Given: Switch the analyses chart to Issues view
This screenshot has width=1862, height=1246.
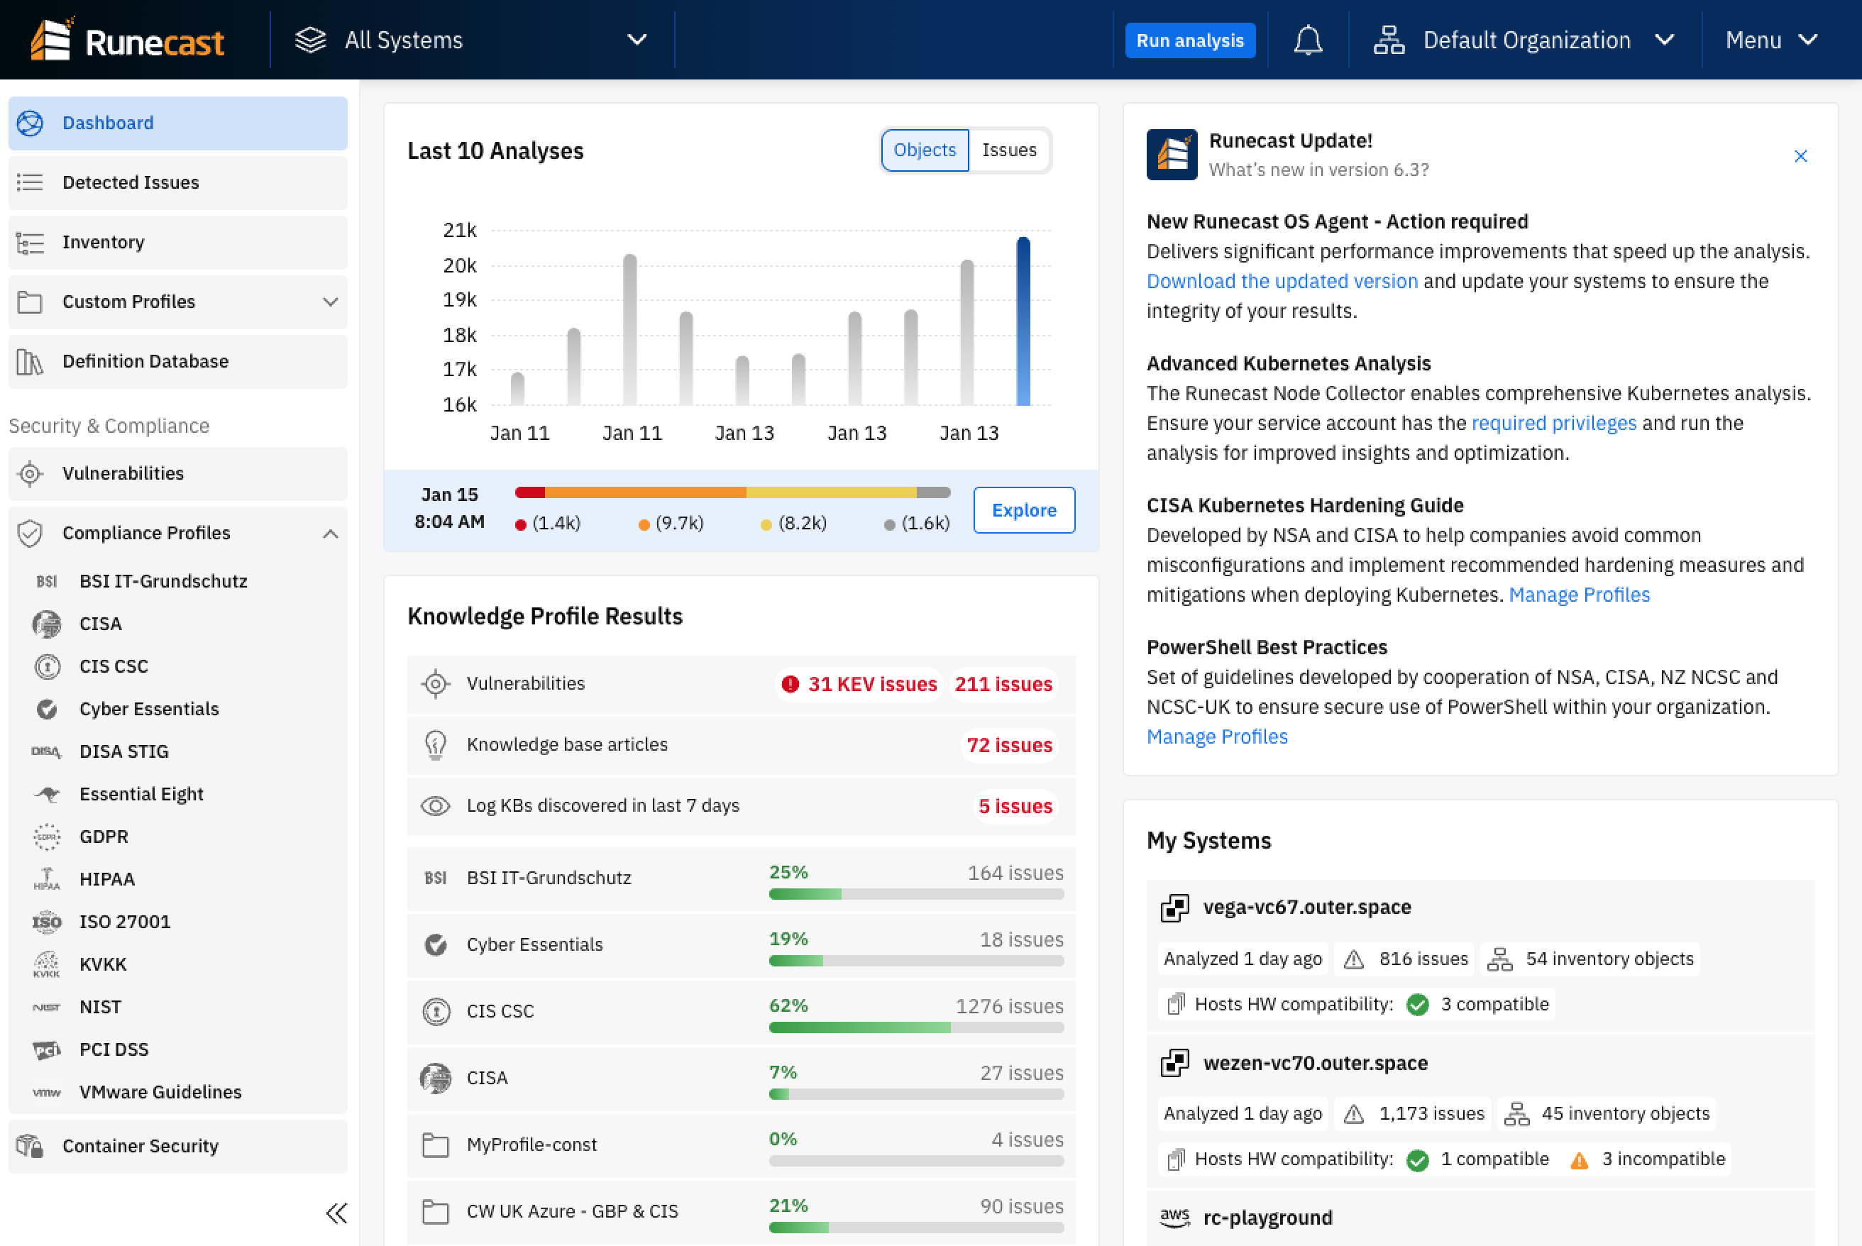Looking at the screenshot, I should point(1009,150).
